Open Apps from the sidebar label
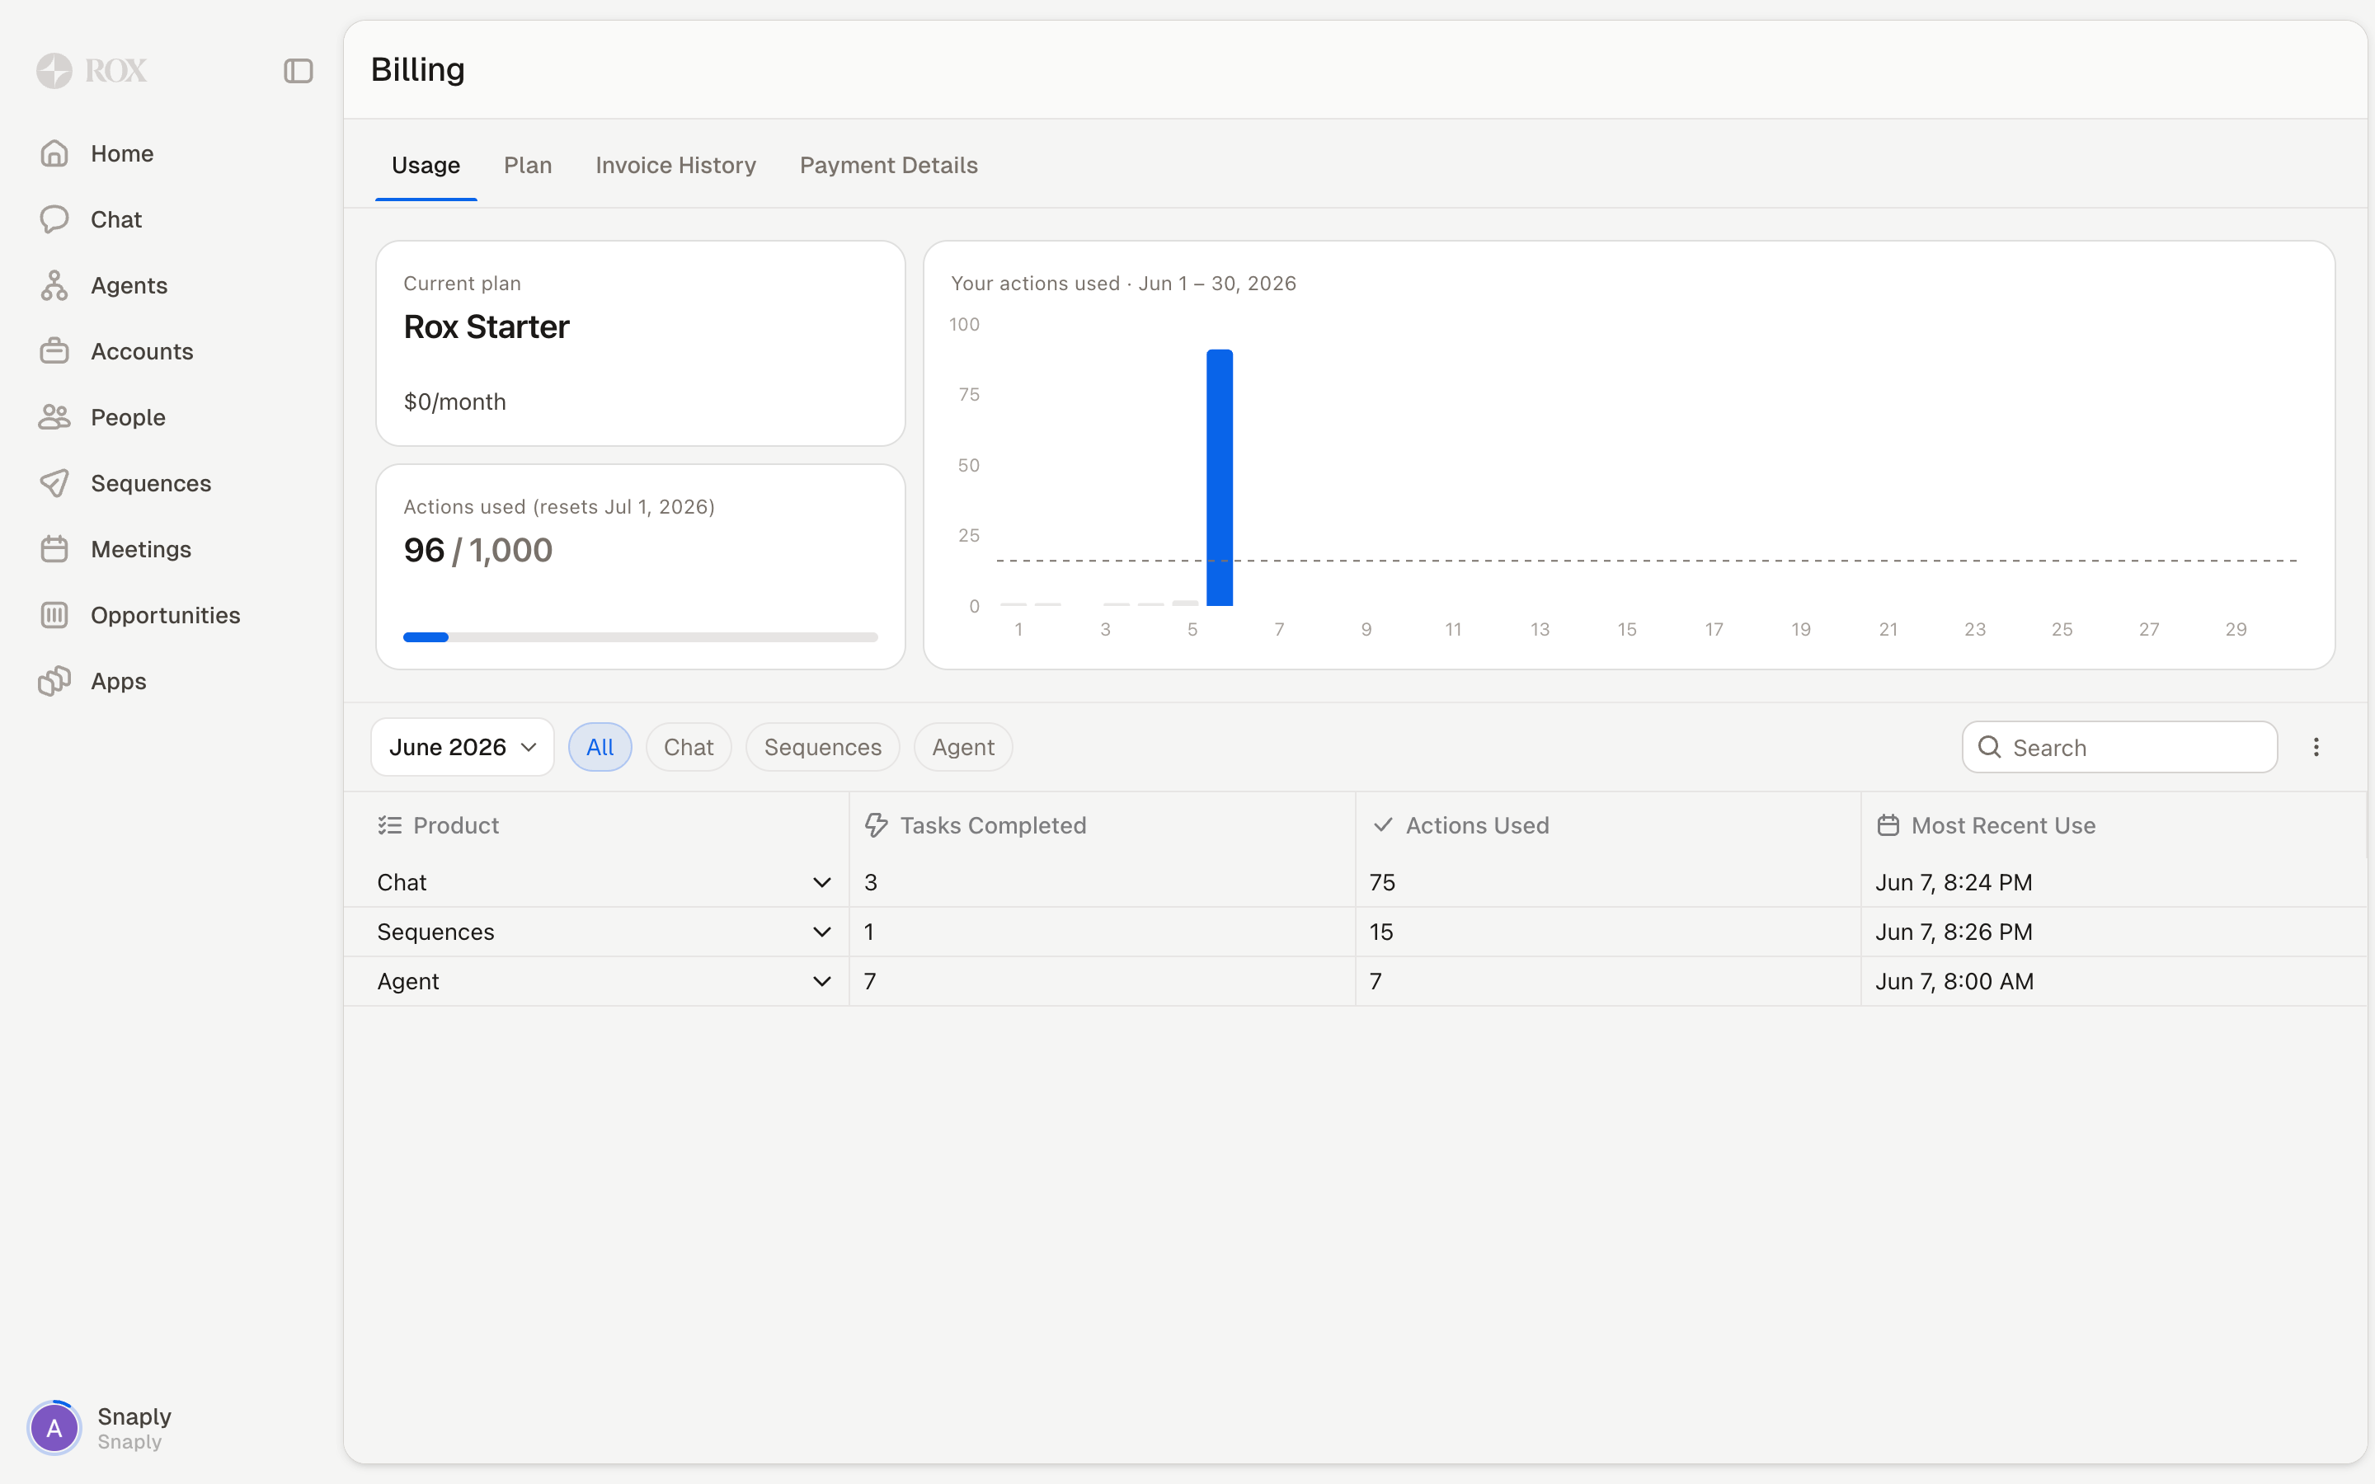The width and height of the screenshot is (2375, 1484). tap(118, 681)
